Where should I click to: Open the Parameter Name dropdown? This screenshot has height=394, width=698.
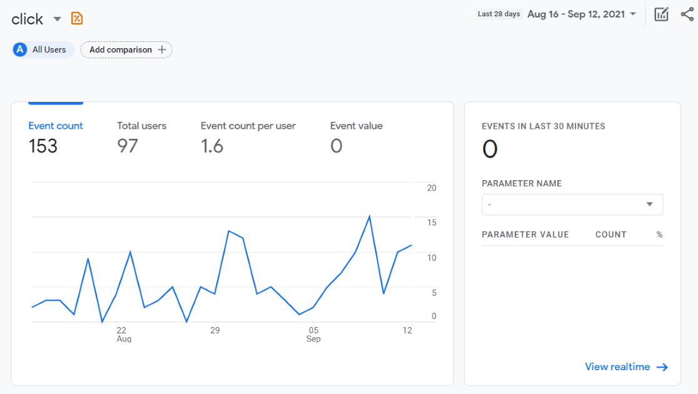[572, 204]
